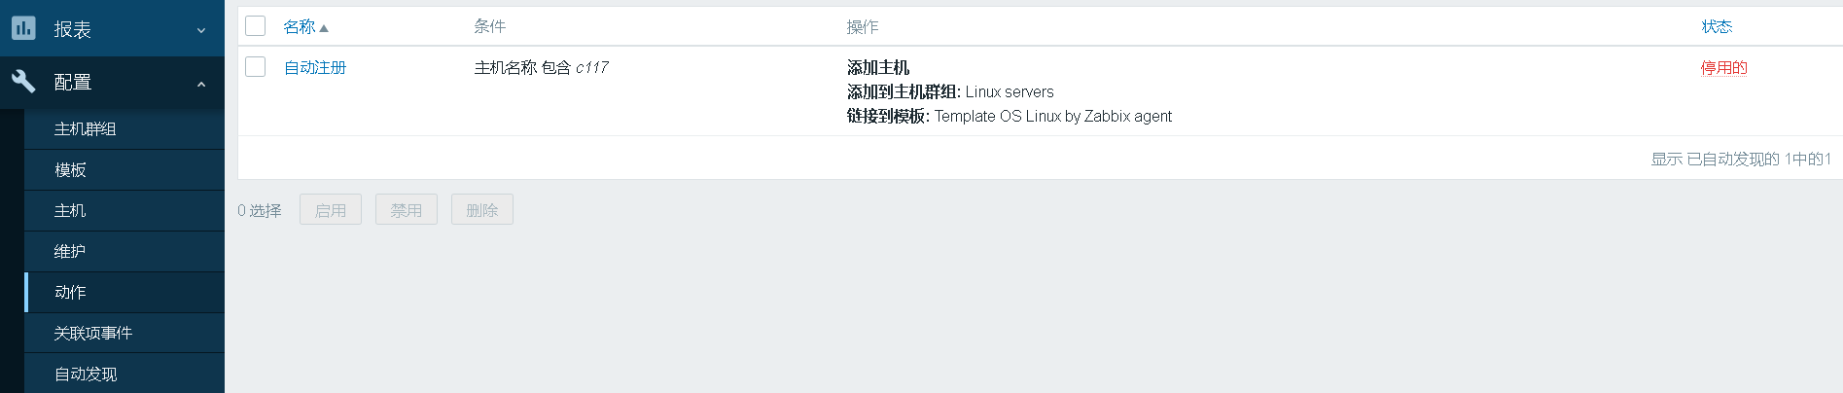1843x393 pixels.
Task: Sort by the 状态 column header
Action: pos(1717,27)
